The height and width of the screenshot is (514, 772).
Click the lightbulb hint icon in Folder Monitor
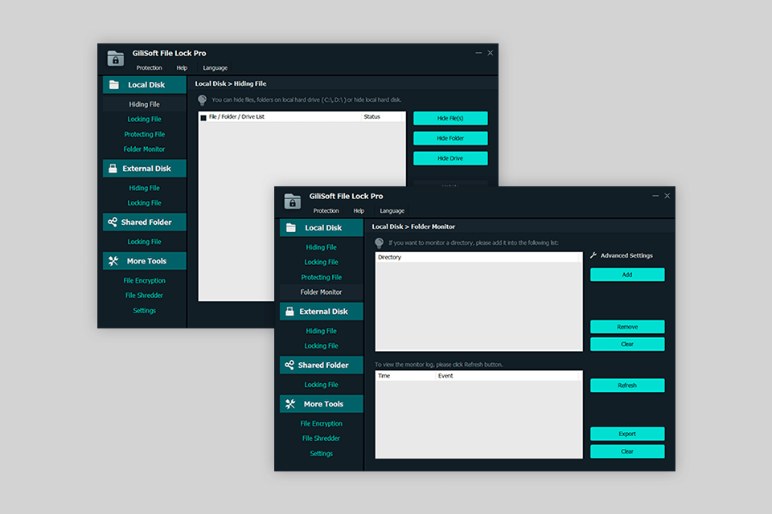click(379, 243)
